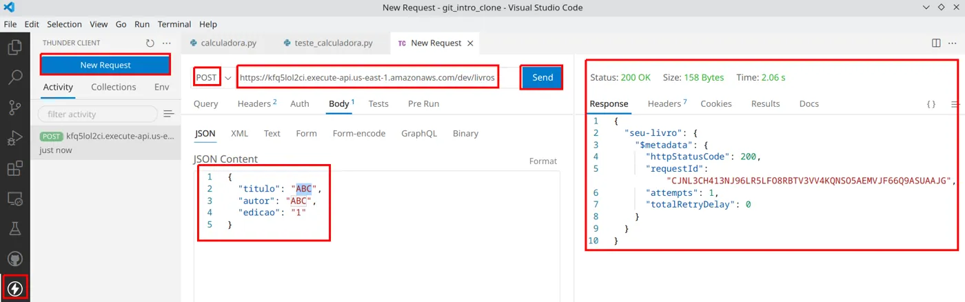Open Thunder Client lightning icon

[14, 288]
